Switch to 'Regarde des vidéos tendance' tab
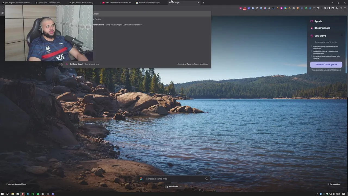348x196 pixels. point(17,3)
